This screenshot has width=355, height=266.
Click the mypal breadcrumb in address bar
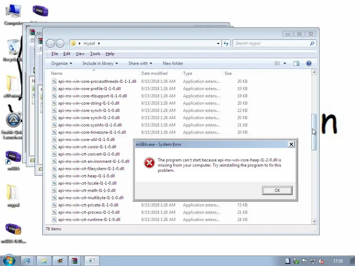pyautogui.click(x=89, y=43)
